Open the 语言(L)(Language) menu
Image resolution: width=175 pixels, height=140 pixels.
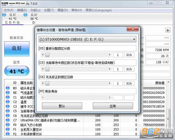(98, 10)
